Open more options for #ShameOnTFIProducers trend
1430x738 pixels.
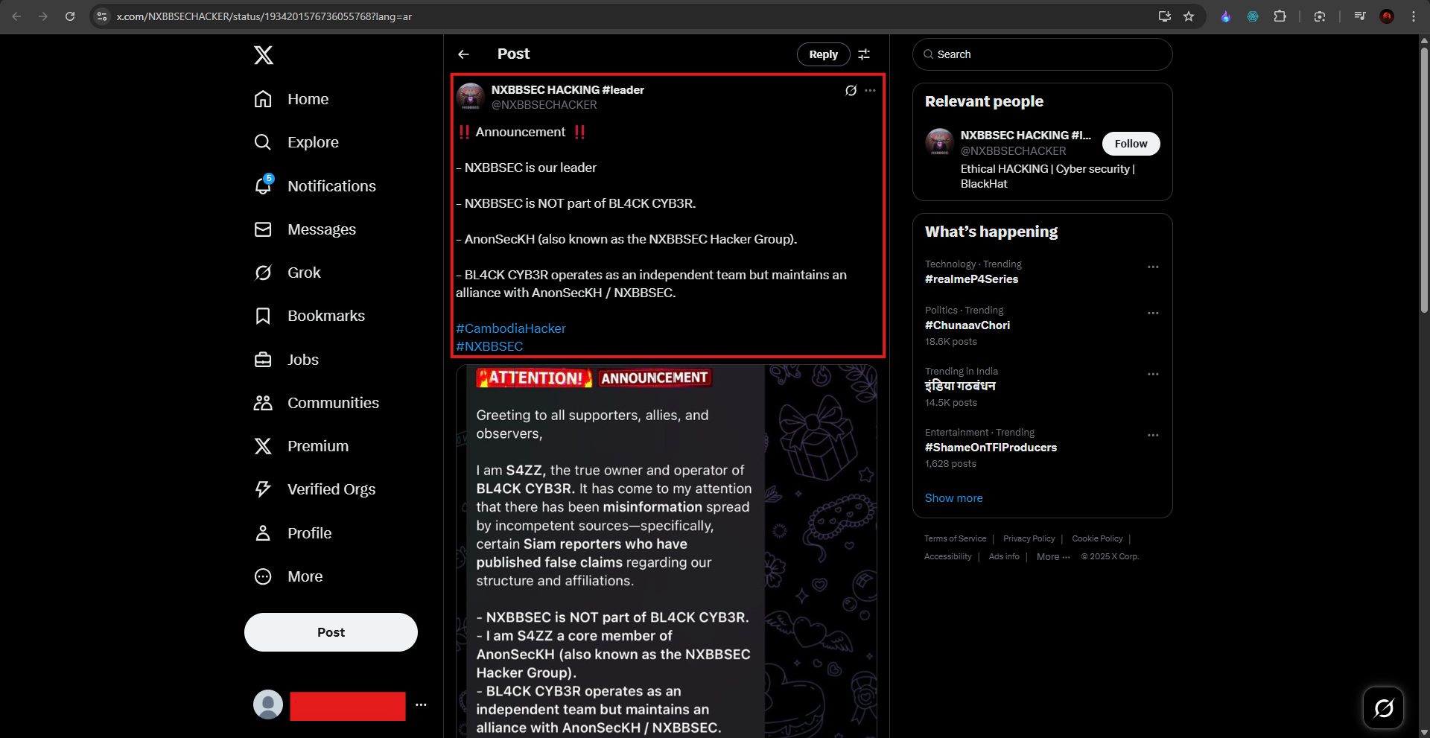1153,435
